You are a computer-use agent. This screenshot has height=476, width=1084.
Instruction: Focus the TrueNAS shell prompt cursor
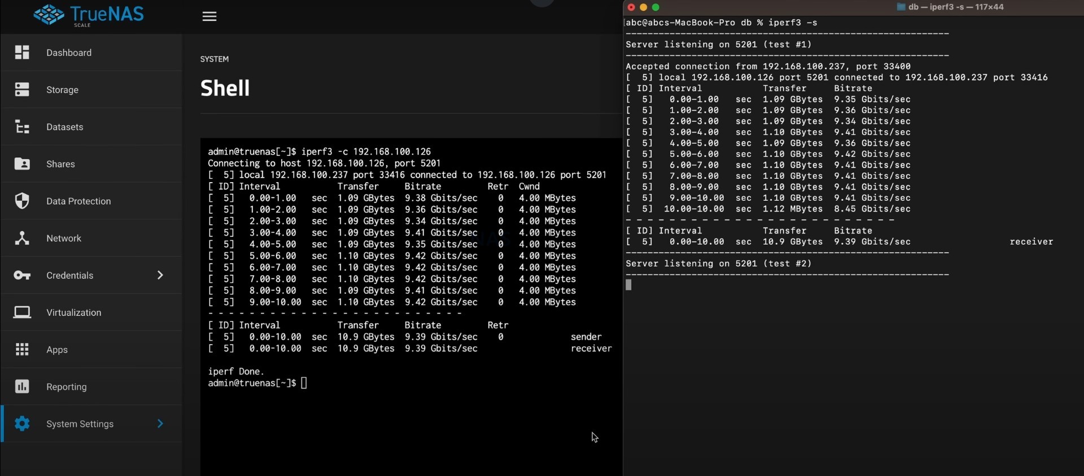(x=304, y=383)
